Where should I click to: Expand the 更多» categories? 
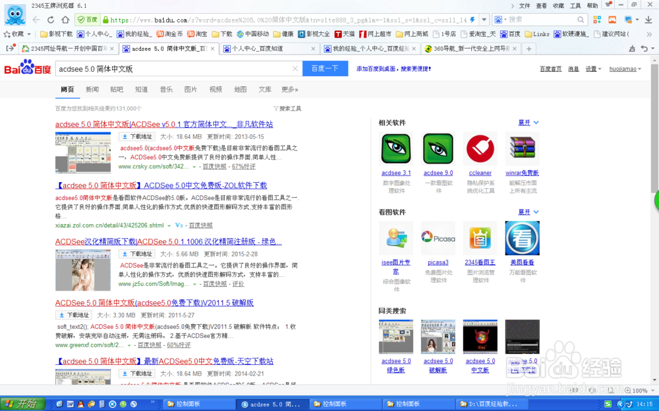tap(289, 89)
